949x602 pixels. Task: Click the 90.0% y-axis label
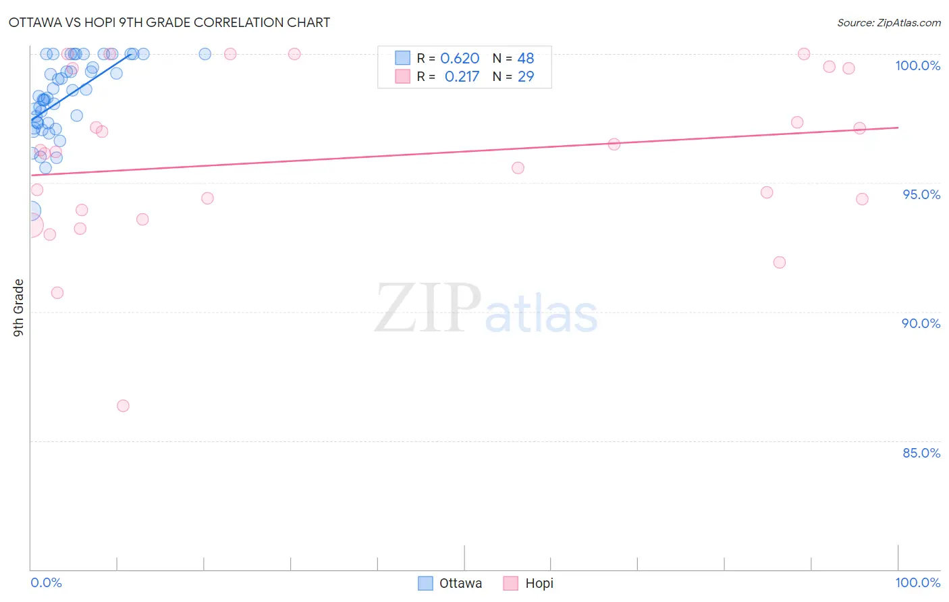921,323
